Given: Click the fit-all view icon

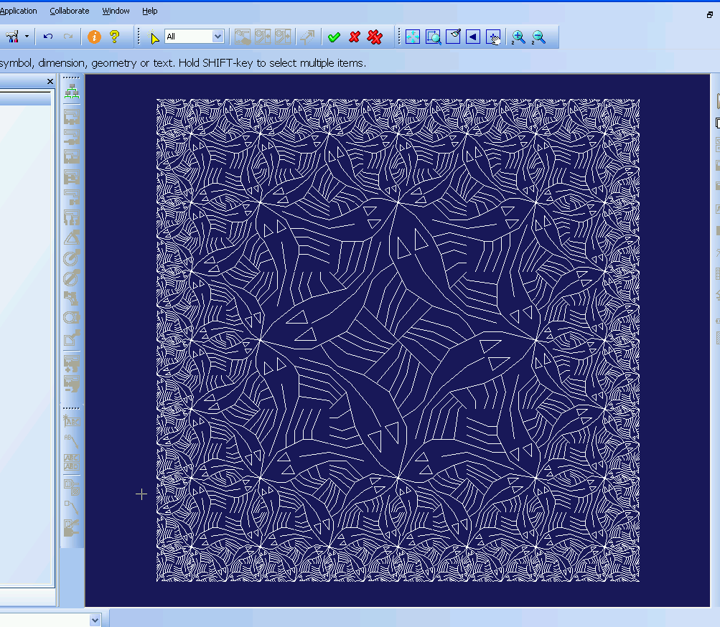Looking at the screenshot, I should 413,37.
